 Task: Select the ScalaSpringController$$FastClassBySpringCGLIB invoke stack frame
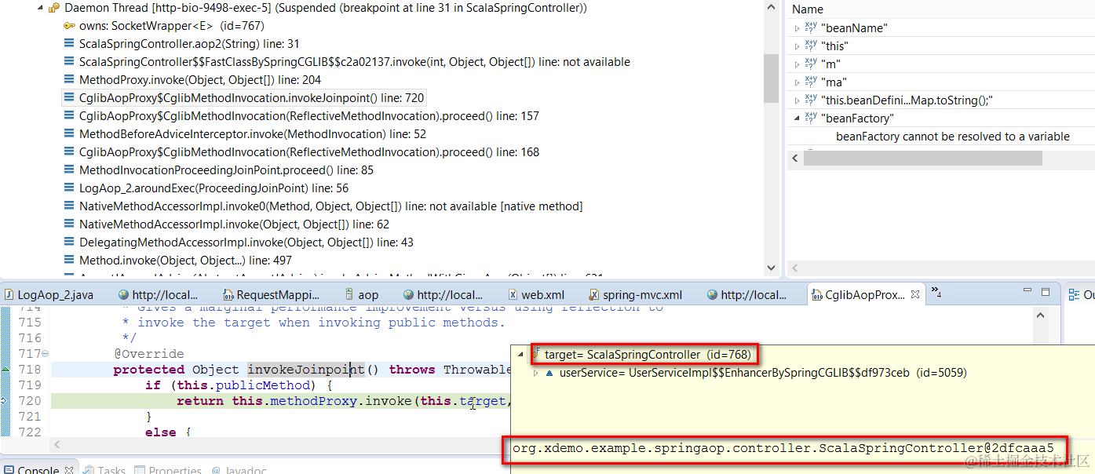coord(355,62)
